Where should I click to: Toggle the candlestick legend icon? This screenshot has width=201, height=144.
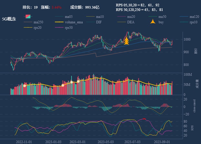tap(28, 16)
